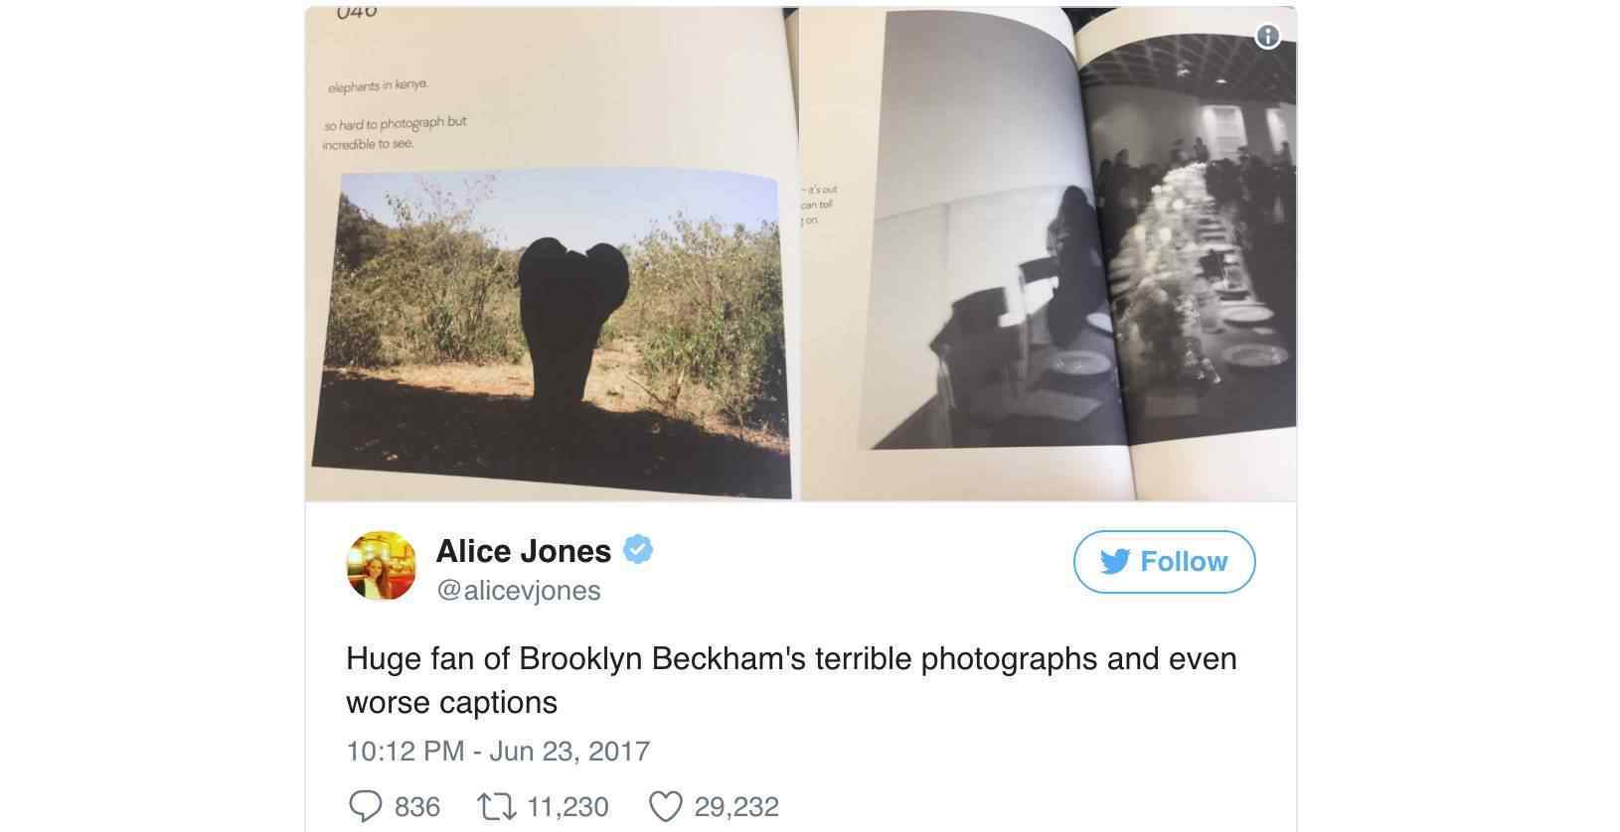
Task: Follow Alice Jones
Action: pyautogui.click(x=1164, y=562)
